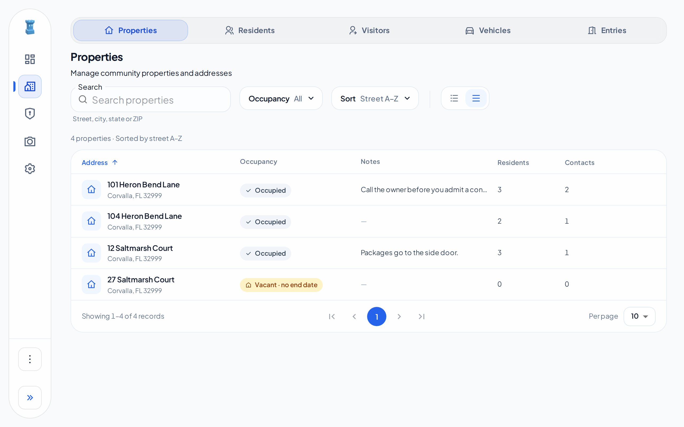Open the camera icon in sidebar
The image size is (684, 427).
coord(30,141)
